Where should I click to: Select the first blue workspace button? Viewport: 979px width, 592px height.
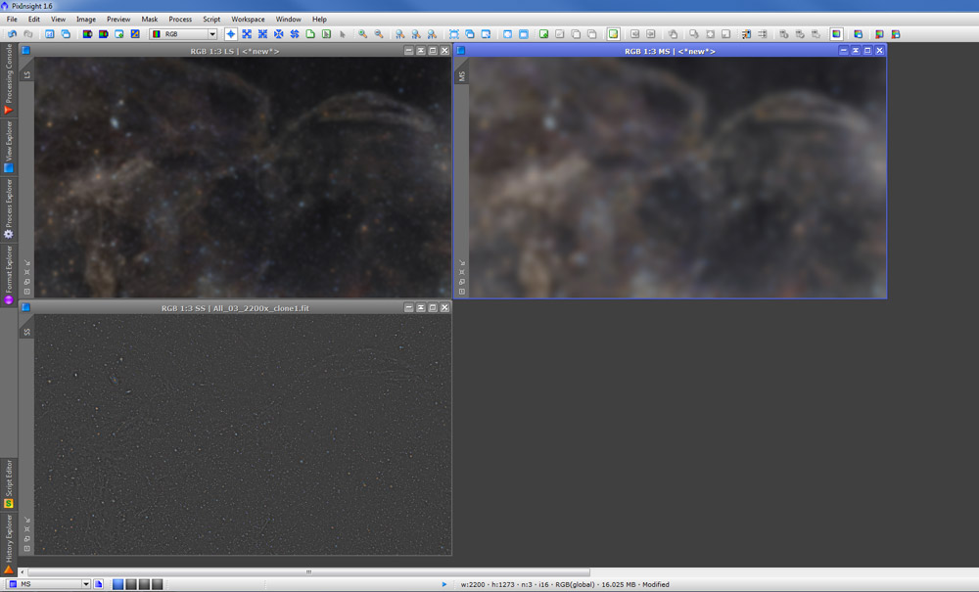pyautogui.click(x=118, y=584)
